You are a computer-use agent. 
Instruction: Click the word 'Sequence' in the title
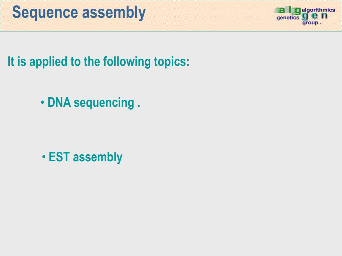coord(45,13)
